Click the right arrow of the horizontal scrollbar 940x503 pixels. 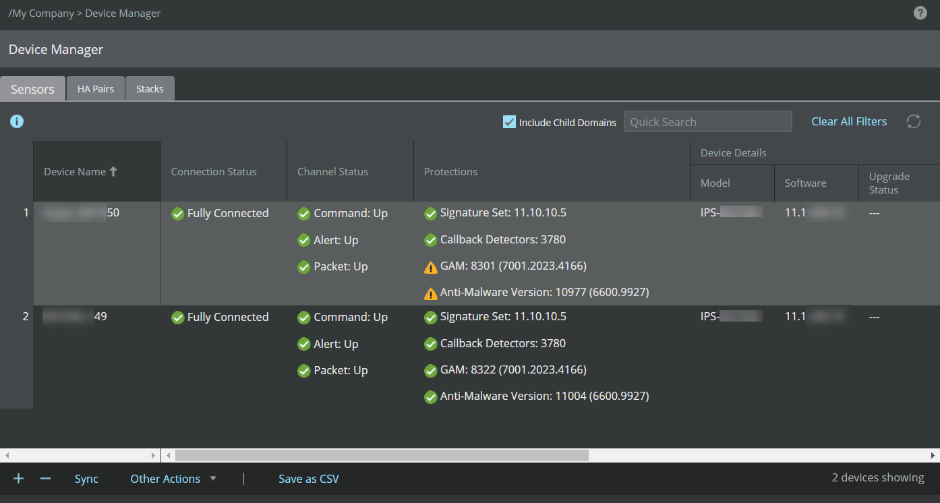coord(934,455)
